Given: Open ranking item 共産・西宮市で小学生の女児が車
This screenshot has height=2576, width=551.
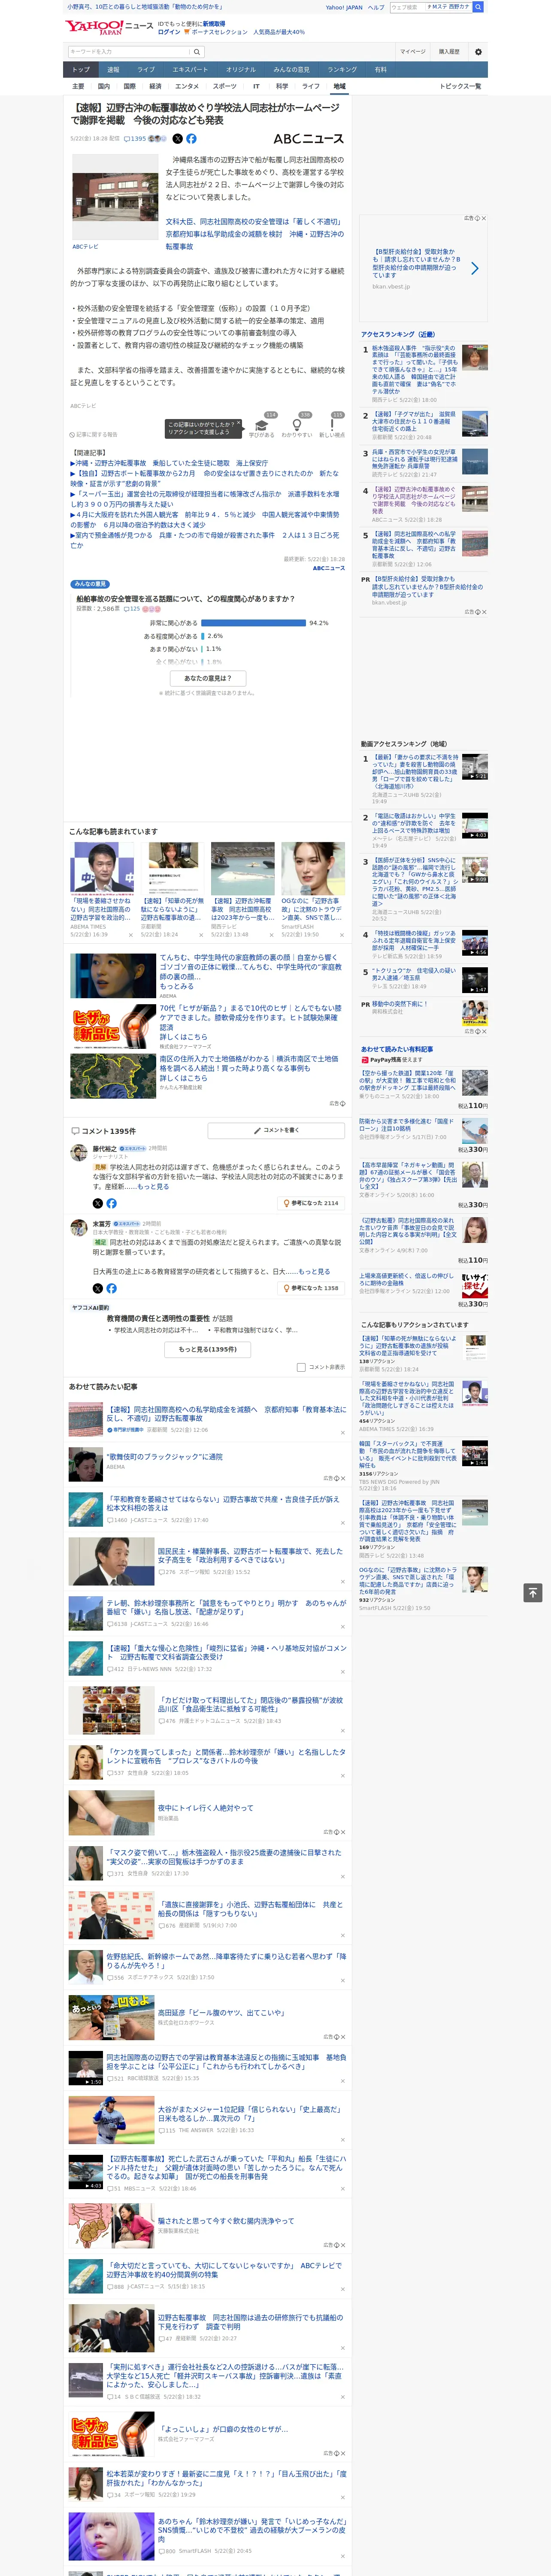Looking at the screenshot, I should tap(414, 459).
